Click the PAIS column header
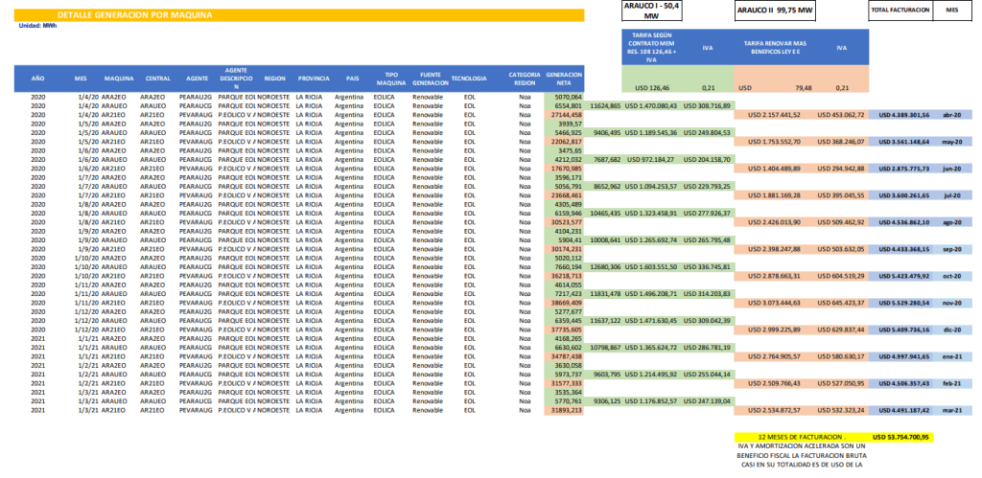This screenshot has width=982, height=478. (352, 79)
